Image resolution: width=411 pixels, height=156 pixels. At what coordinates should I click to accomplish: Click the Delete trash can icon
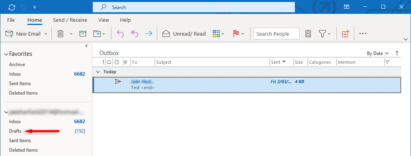click(x=61, y=34)
